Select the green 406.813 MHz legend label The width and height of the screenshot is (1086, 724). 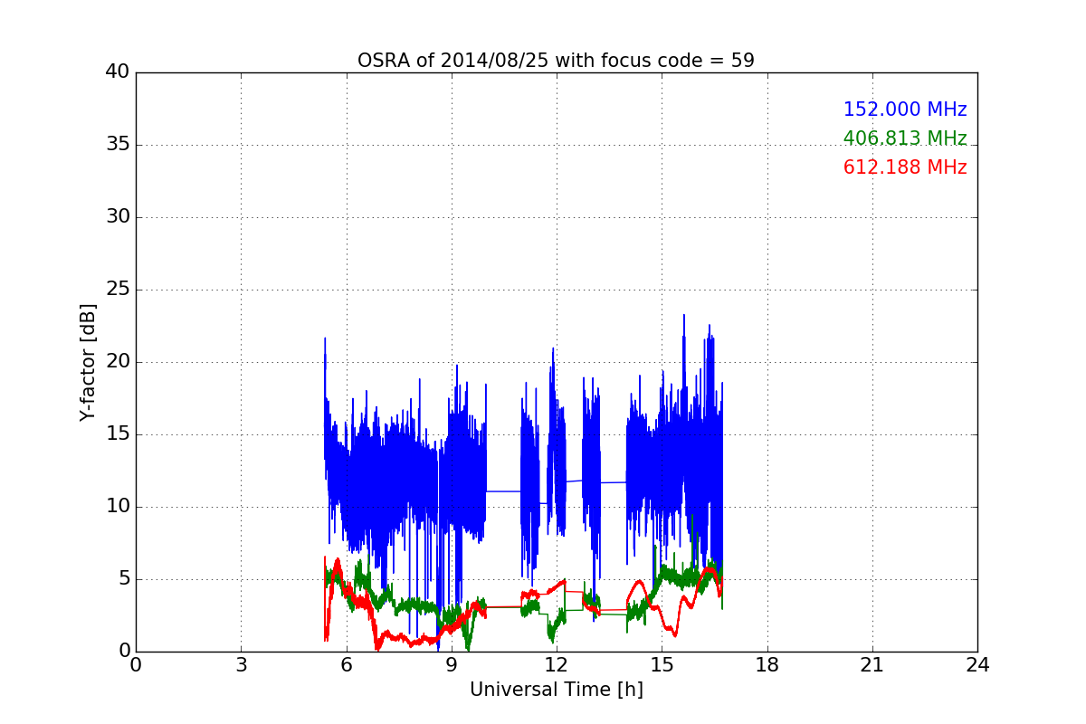click(x=905, y=138)
